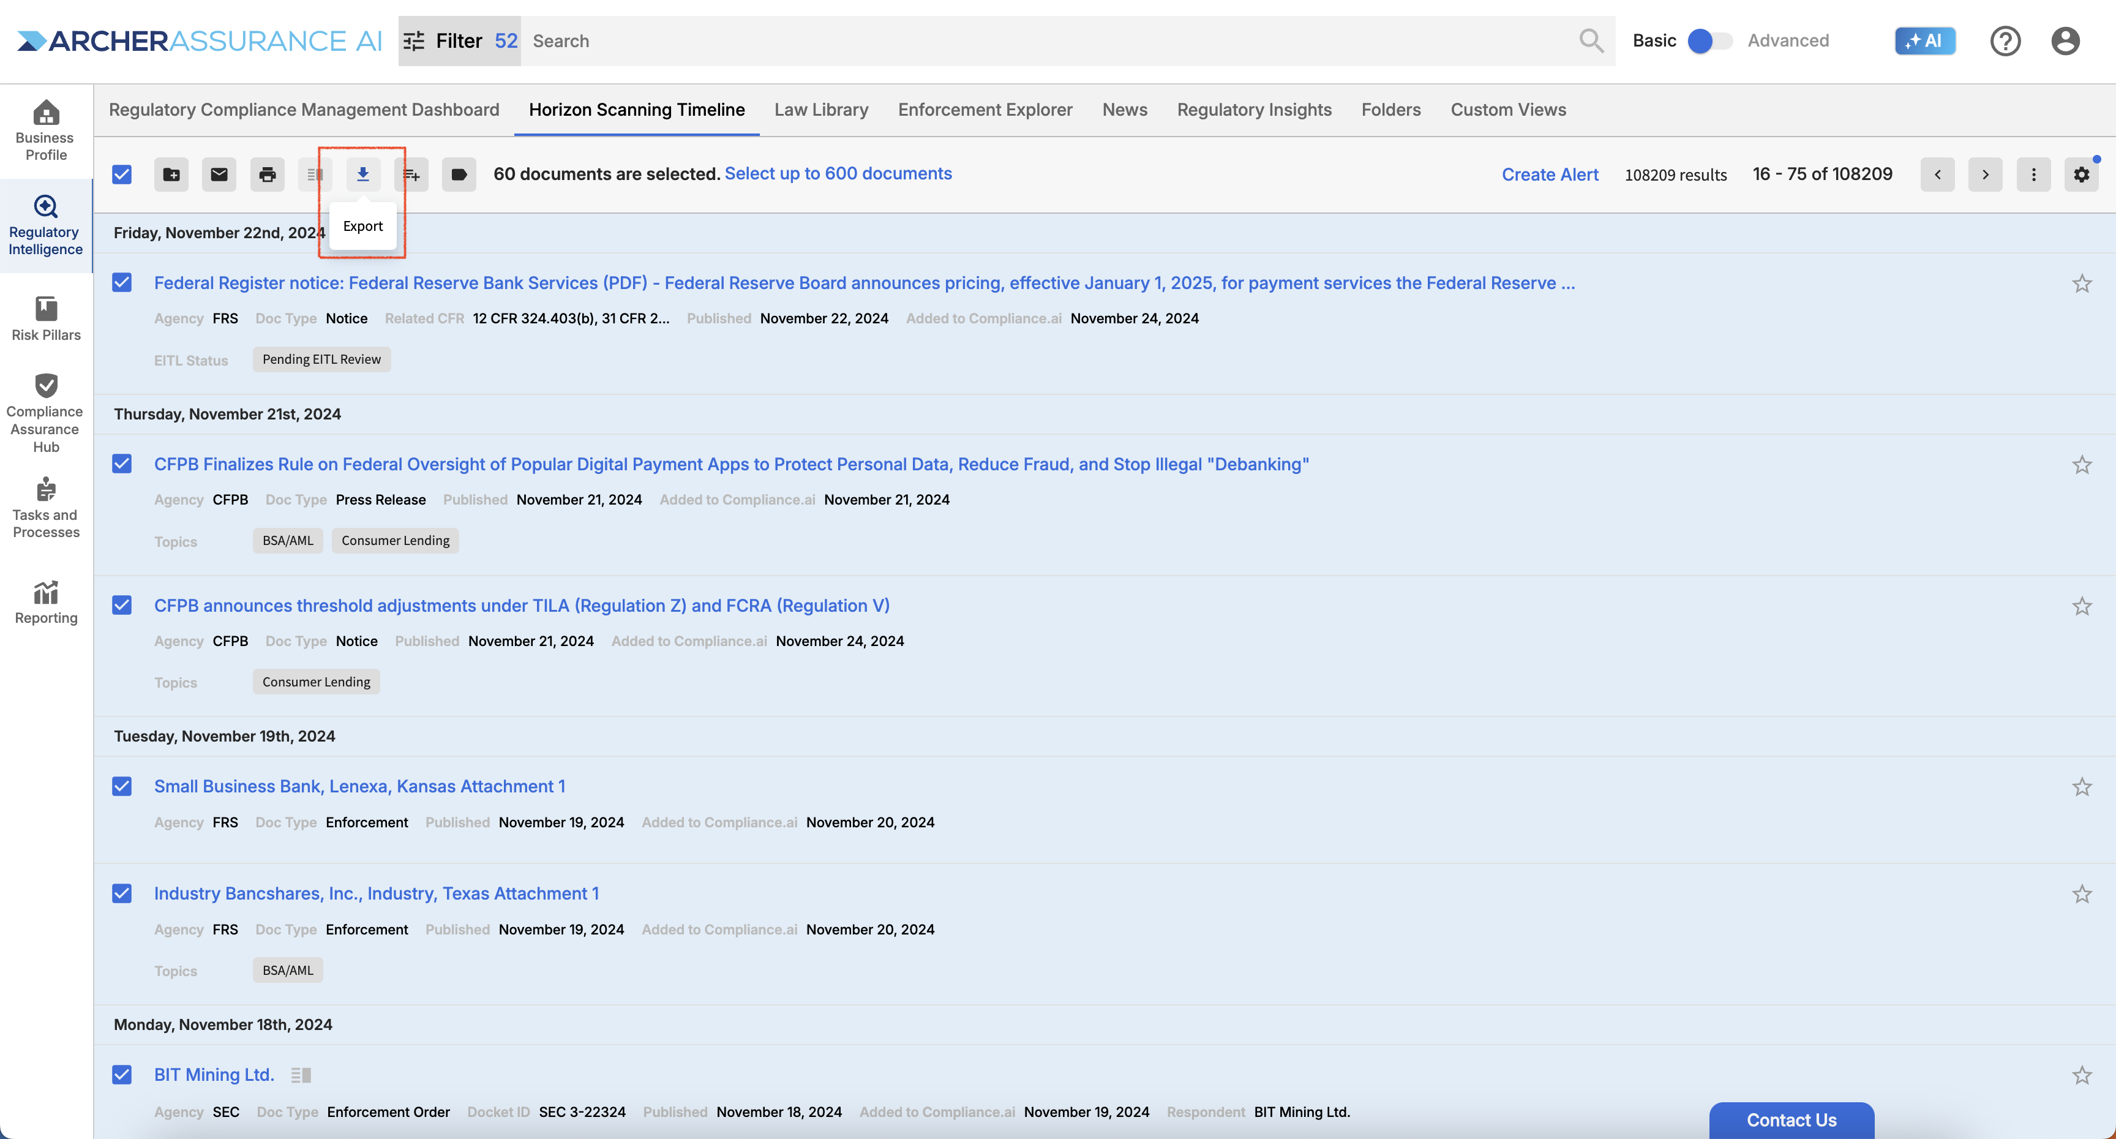Click the Consumer Lending tag under CFPB Finalizes Rule
This screenshot has height=1139, width=2116.
tap(395, 541)
